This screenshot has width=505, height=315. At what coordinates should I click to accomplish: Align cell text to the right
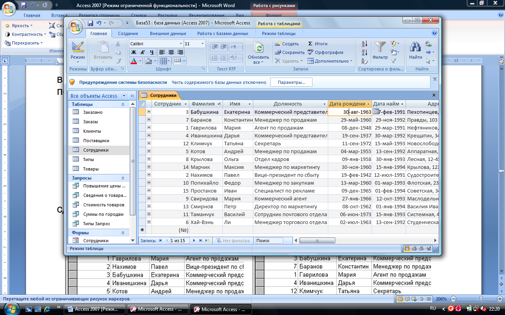[x=180, y=52]
